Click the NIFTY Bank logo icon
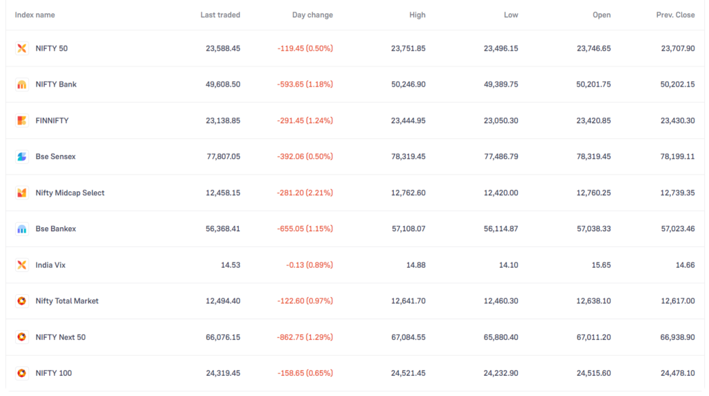Image resolution: width=709 pixels, height=396 pixels. pos(21,84)
